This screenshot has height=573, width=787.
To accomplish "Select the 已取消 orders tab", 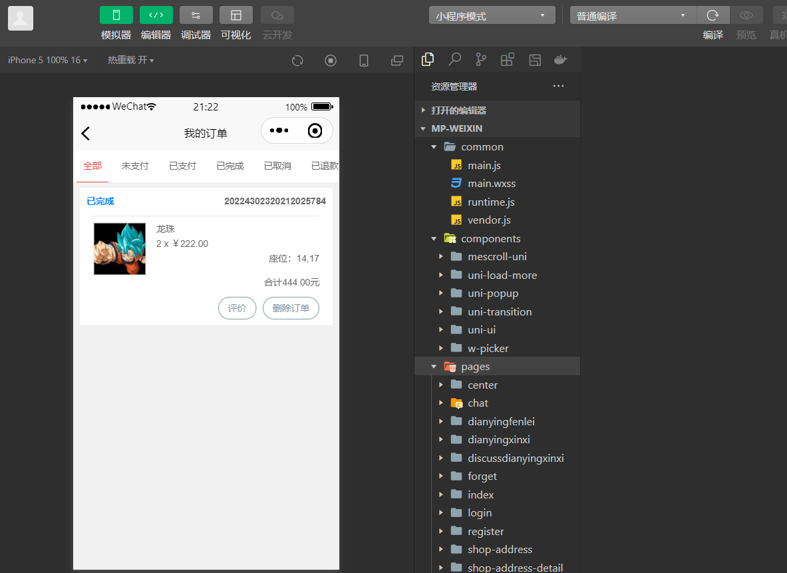I will click(x=277, y=166).
